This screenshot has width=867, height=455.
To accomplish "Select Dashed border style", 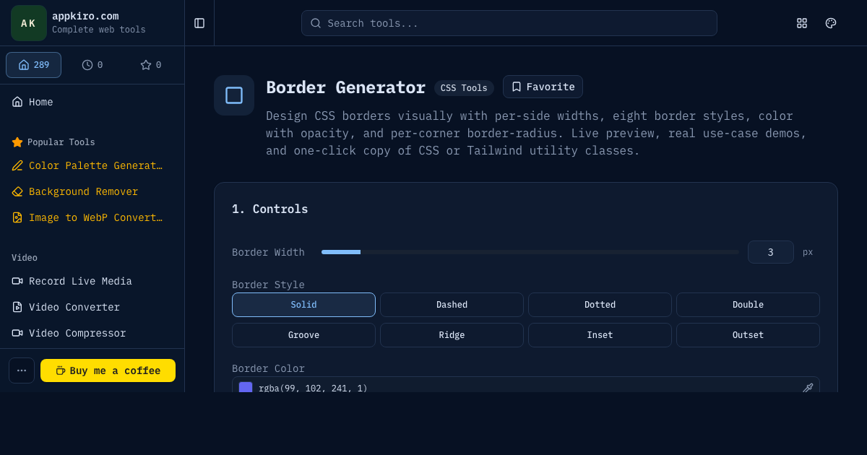I will [452, 305].
